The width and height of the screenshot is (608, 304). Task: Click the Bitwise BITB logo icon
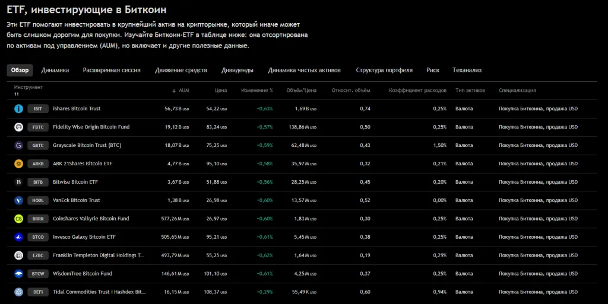tap(18, 182)
